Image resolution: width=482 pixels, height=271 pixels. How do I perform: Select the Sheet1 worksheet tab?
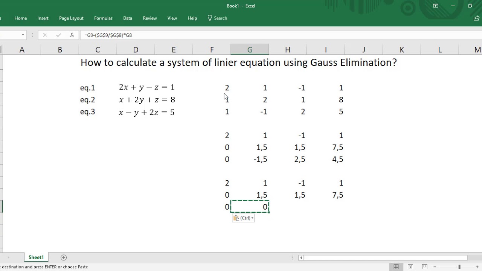(36, 257)
